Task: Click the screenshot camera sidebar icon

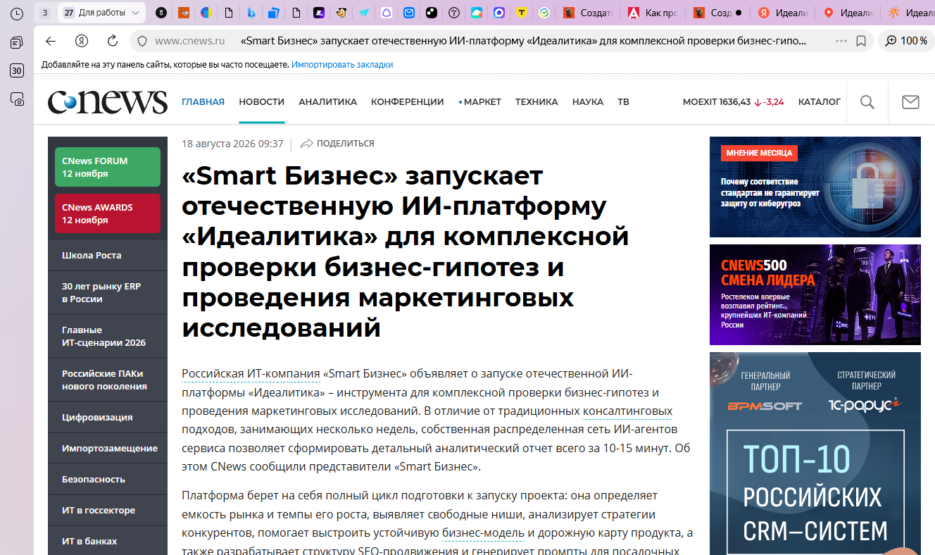Action: (x=17, y=99)
